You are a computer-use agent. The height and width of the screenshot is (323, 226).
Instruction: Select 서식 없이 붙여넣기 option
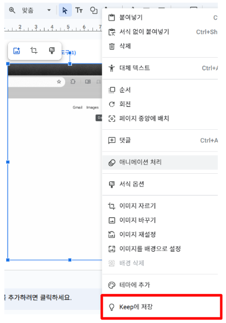(x=160, y=32)
